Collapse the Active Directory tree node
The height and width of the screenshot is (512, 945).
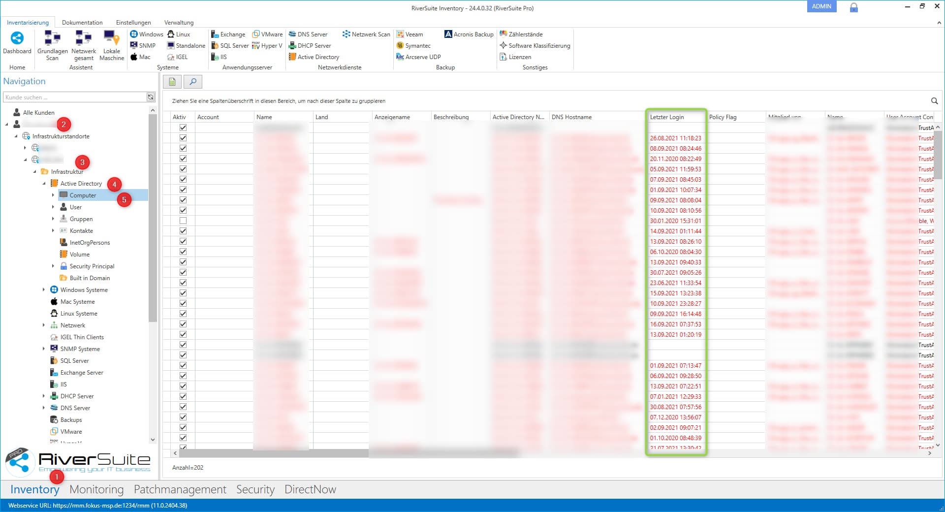coord(44,184)
